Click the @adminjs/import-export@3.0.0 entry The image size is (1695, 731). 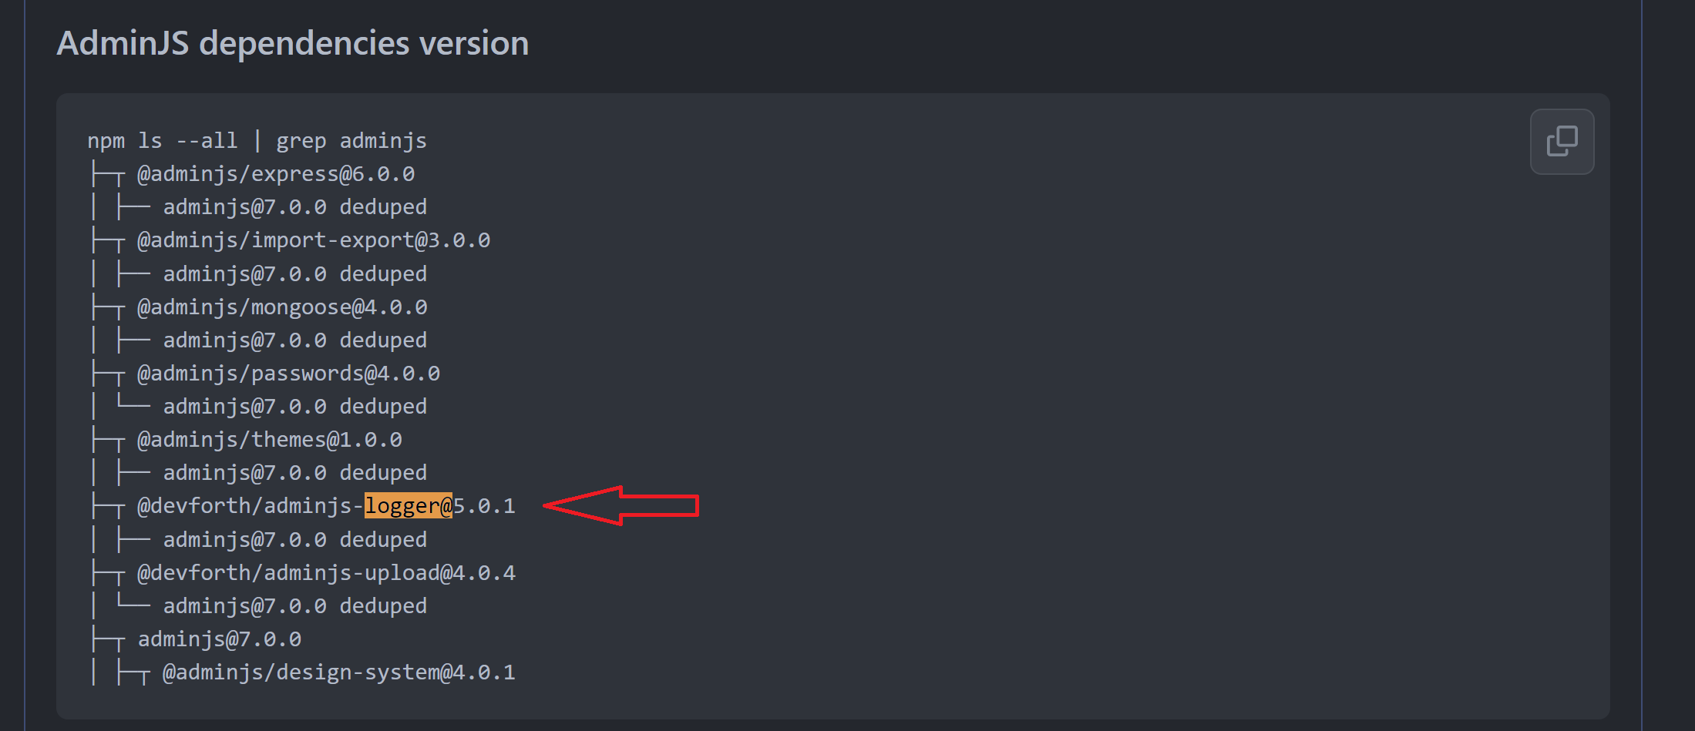313,239
